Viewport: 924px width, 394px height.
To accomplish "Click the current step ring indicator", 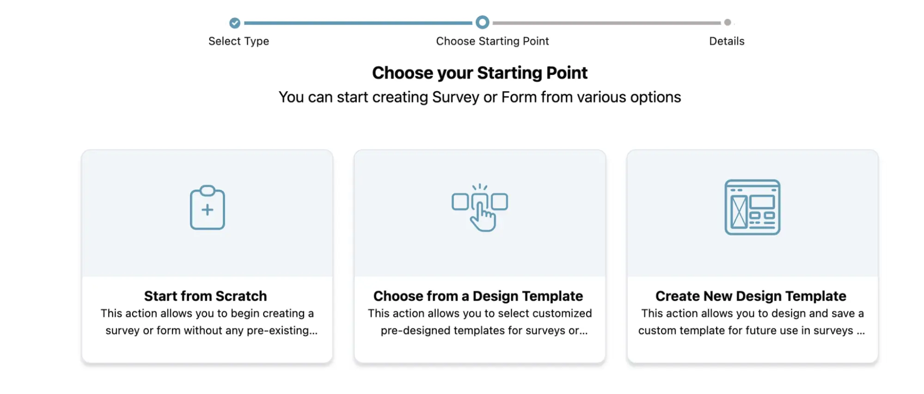I will click(482, 22).
